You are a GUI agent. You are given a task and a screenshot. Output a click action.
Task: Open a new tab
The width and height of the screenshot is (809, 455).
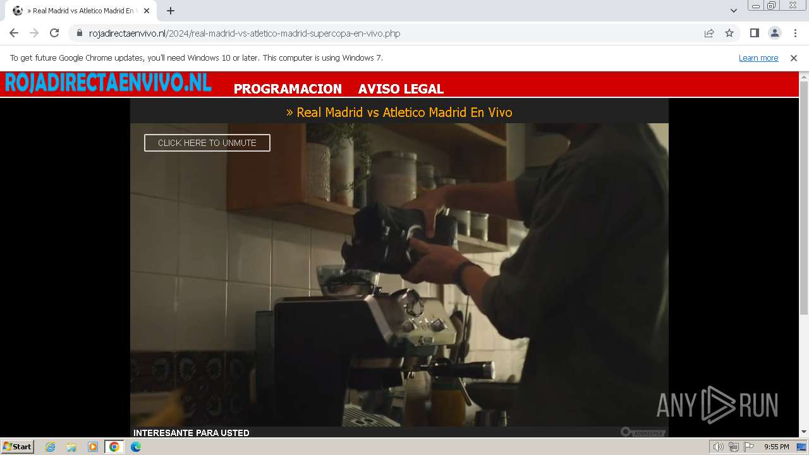point(171,11)
